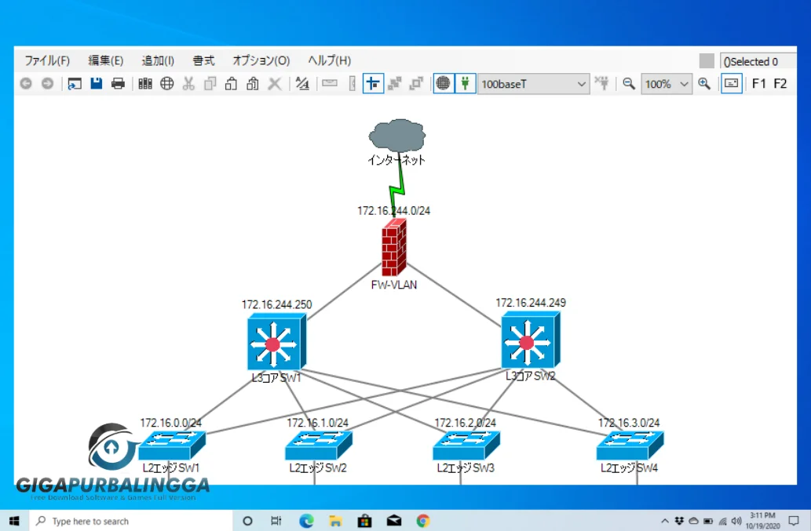The image size is (811, 531).
Task: Click the open diagram window icon
Action: (x=75, y=83)
